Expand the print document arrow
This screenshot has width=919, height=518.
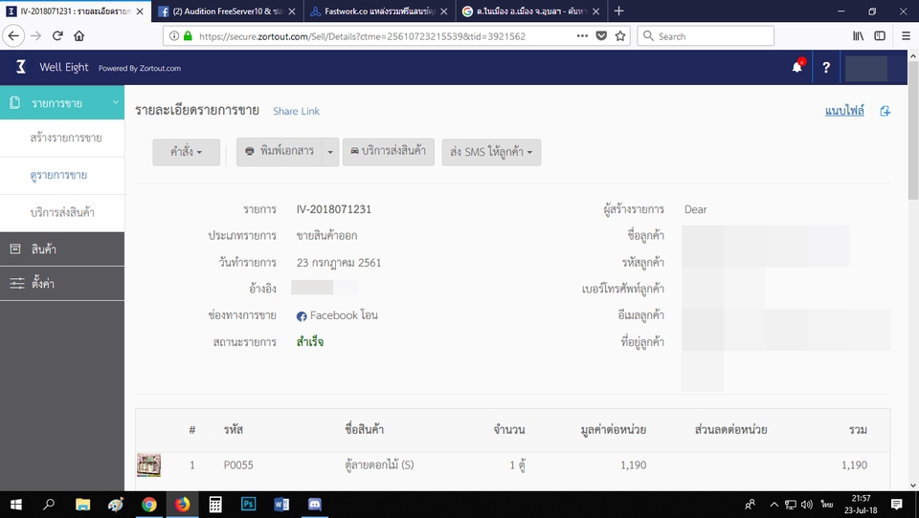[x=330, y=152]
